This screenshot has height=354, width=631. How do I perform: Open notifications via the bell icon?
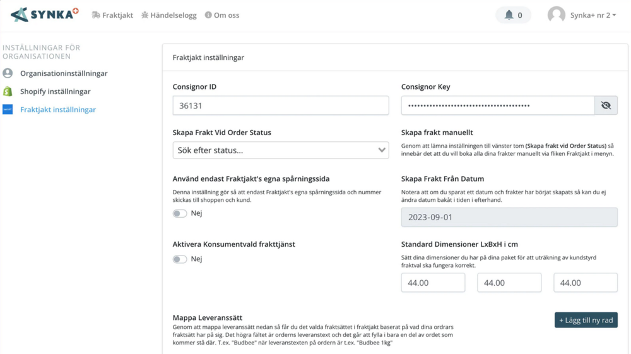[509, 15]
